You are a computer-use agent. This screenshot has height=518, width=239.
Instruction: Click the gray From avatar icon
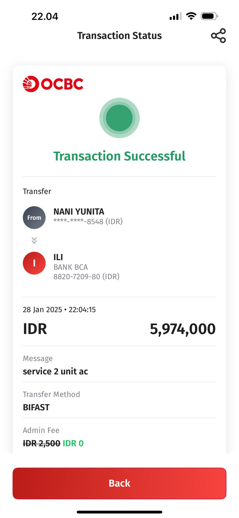(34, 218)
